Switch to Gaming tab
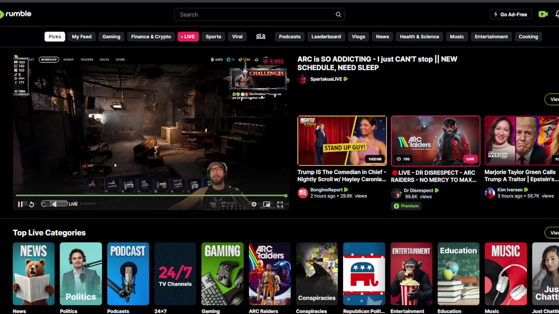Viewport: 559px width, 314px height. [x=111, y=37]
